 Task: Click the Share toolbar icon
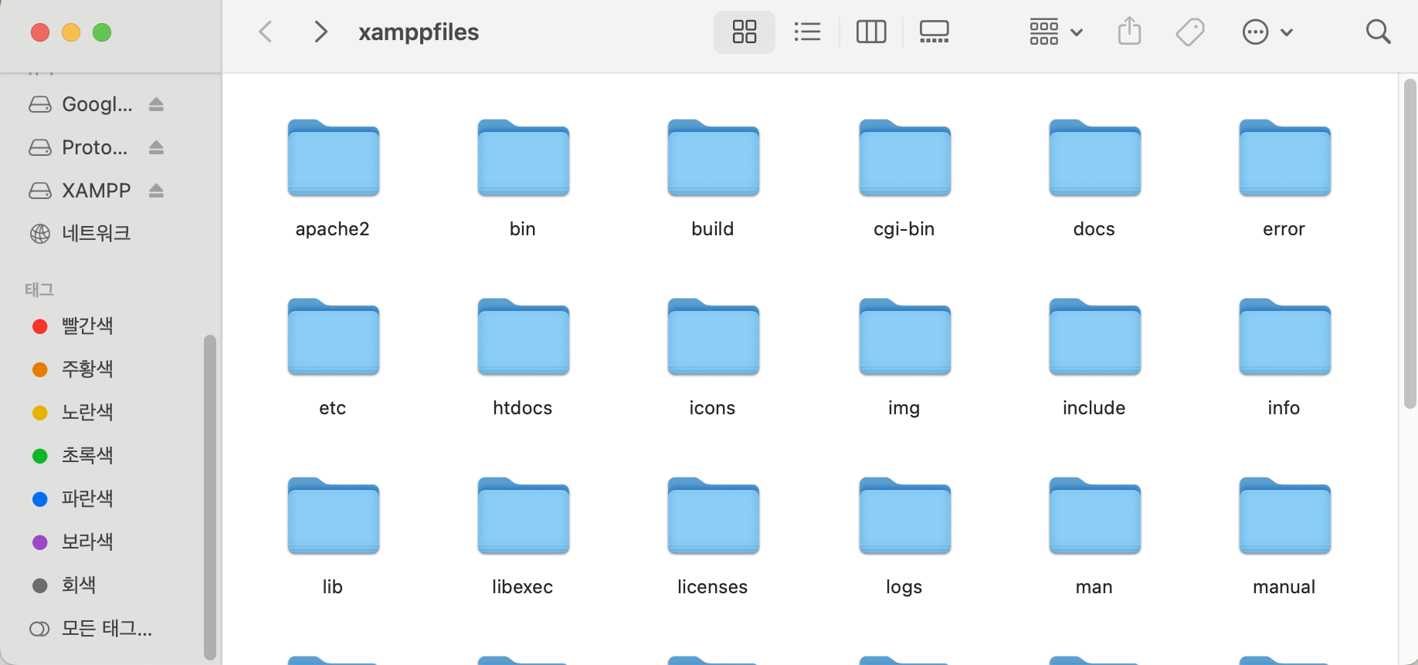(1129, 32)
